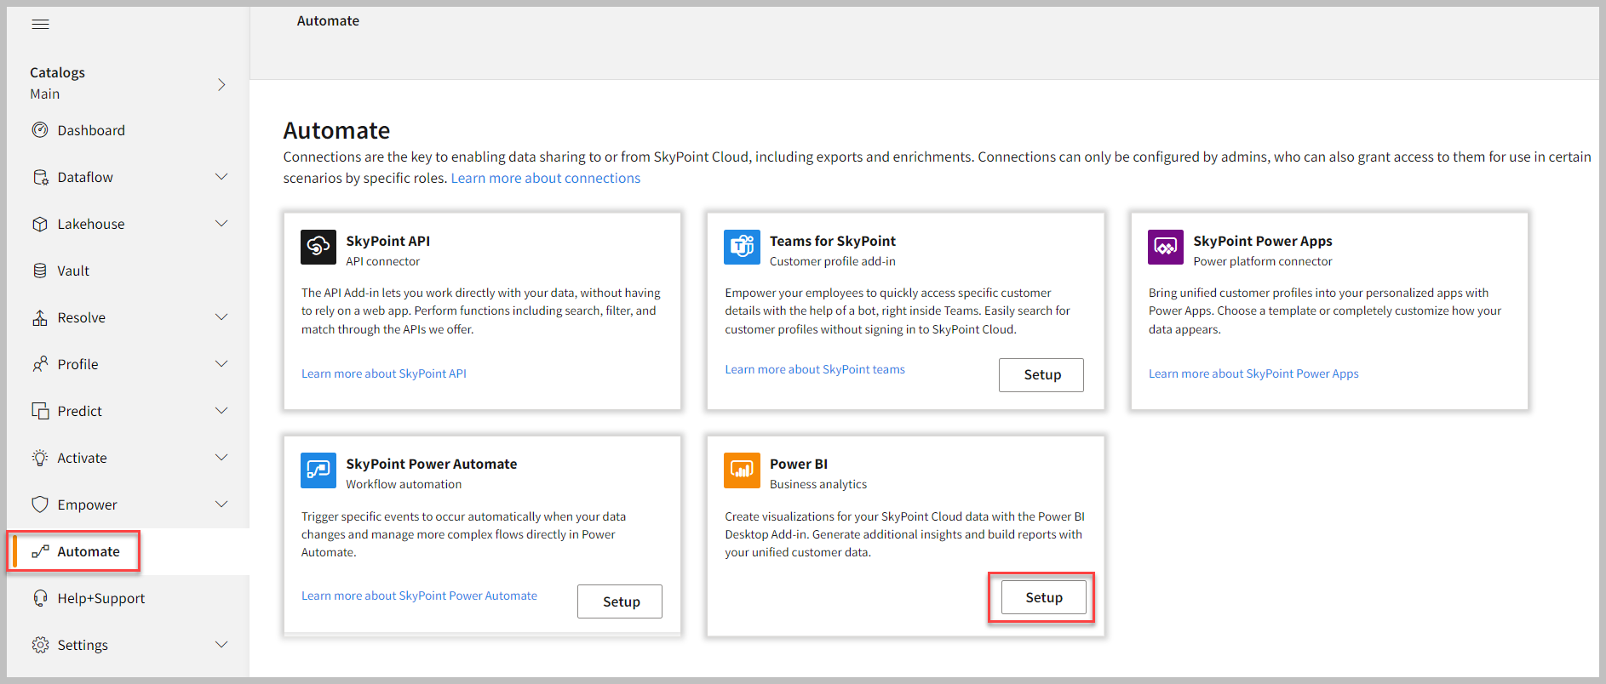Click the Power platform connector subtitle

tap(1263, 261)
